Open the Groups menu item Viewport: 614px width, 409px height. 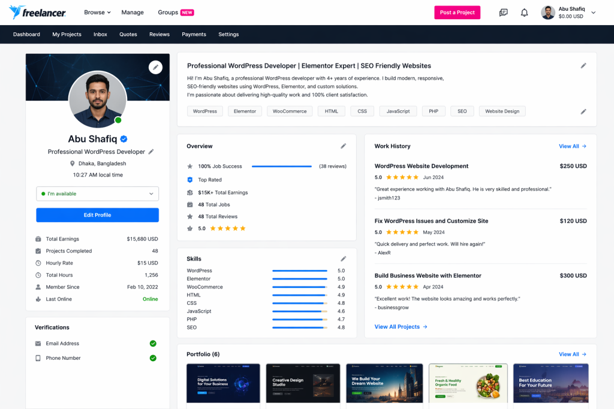click(x=176, y=13)
